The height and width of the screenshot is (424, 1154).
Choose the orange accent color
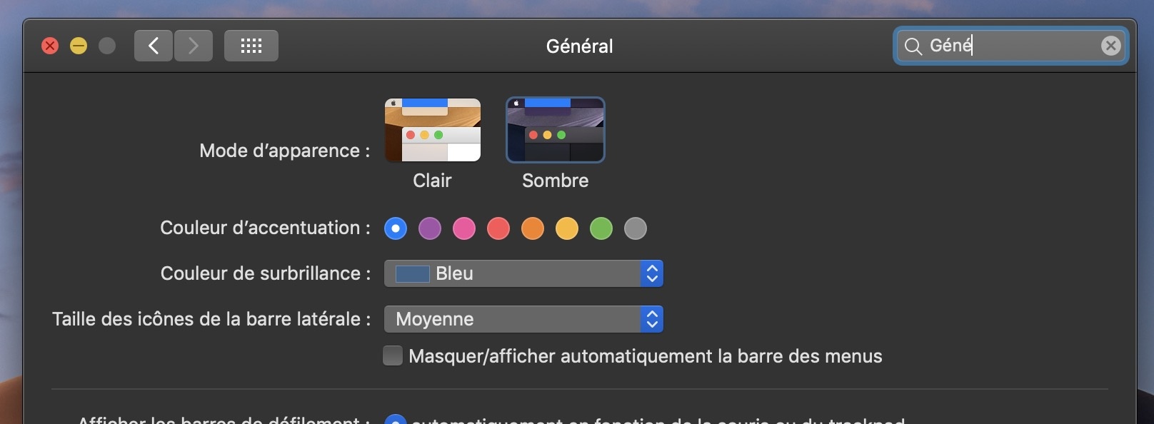533,228
